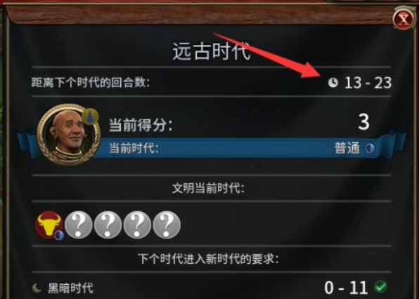Click the second unknown civilization question mark
The width and height of the screenshot is (419, 299).
tap(108, 225)
